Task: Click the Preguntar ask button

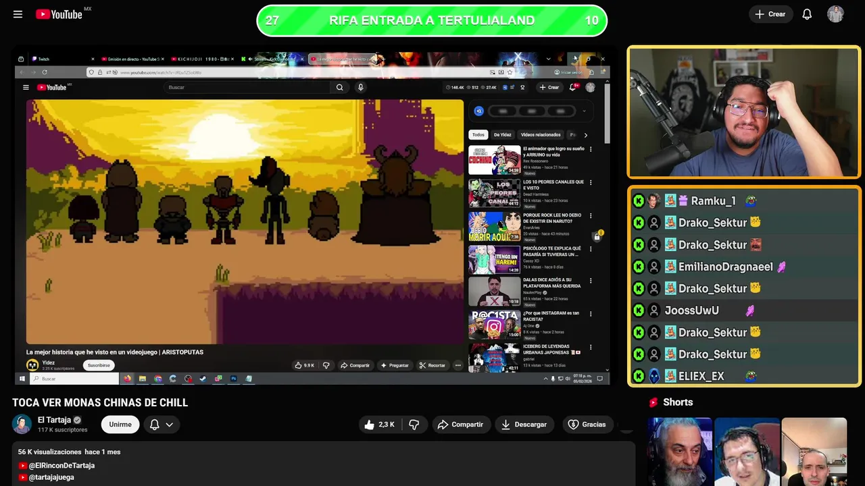Action: click(395, 365)
